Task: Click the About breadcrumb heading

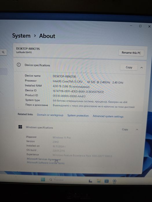Action: pos(47,36)
